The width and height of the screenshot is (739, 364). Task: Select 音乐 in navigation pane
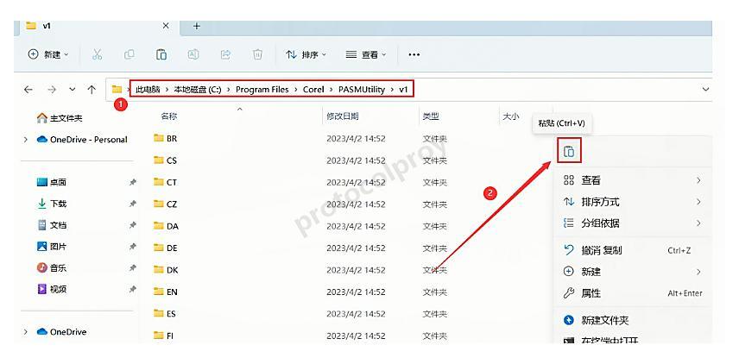(x=52, y=268)
